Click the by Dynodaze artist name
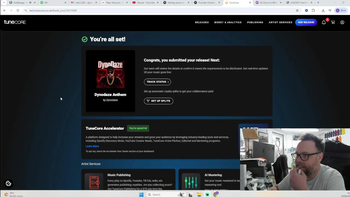 [110, 100]
